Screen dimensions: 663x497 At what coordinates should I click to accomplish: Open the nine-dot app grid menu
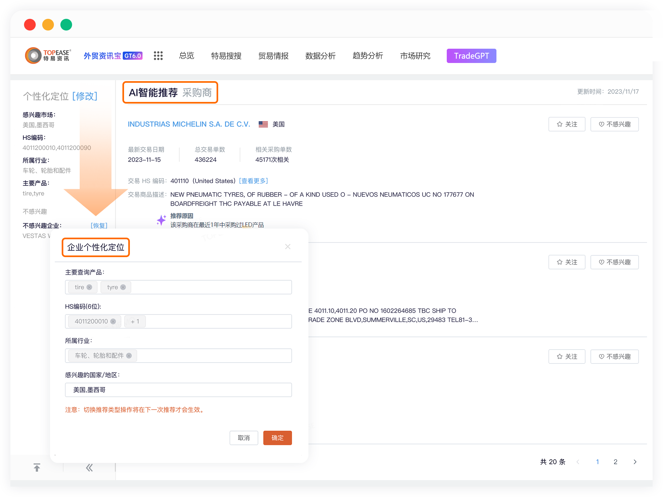click(158, 56)
